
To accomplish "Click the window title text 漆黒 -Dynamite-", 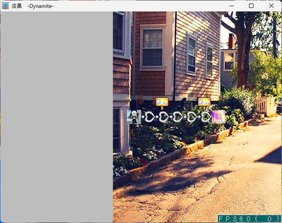I will click(33, 6).
